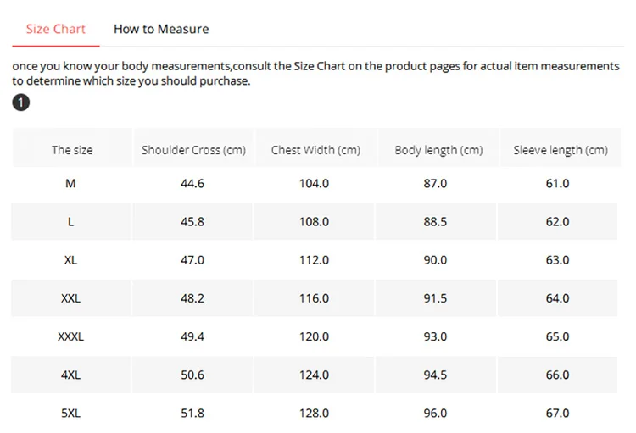Click the numbered circle 1 icon
Viewport: 636px width, 433px height.
point(20,103)
